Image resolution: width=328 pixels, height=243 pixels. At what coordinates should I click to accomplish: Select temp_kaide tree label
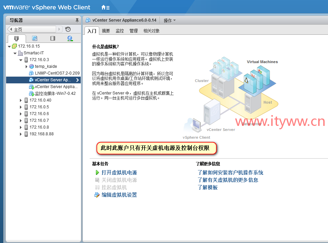click(x=46, y=66)
